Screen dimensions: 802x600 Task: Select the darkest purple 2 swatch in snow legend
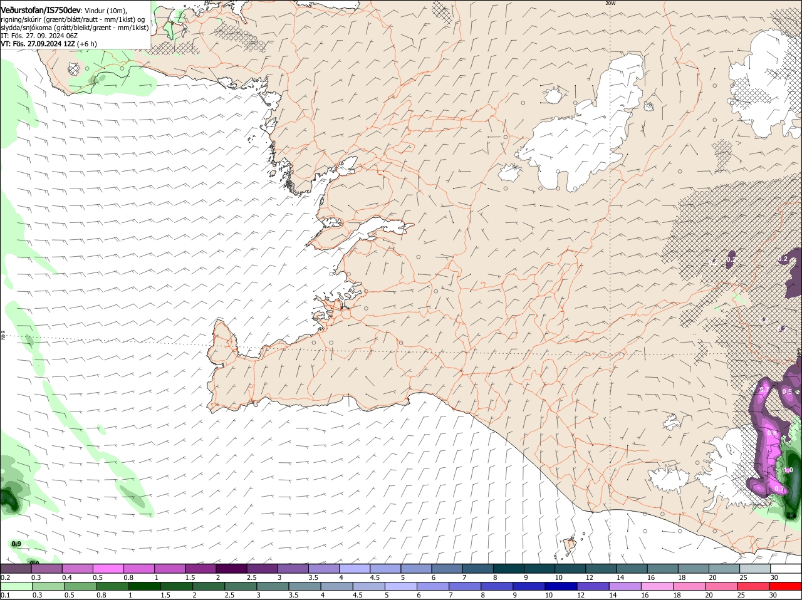coord(231,568)
